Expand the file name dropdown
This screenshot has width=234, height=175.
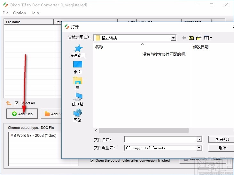point(199,139)
